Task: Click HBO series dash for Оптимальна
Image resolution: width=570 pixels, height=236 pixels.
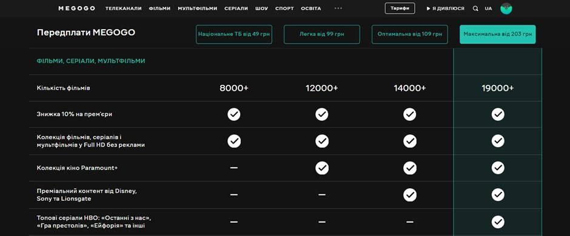Action: pos(410,221)
